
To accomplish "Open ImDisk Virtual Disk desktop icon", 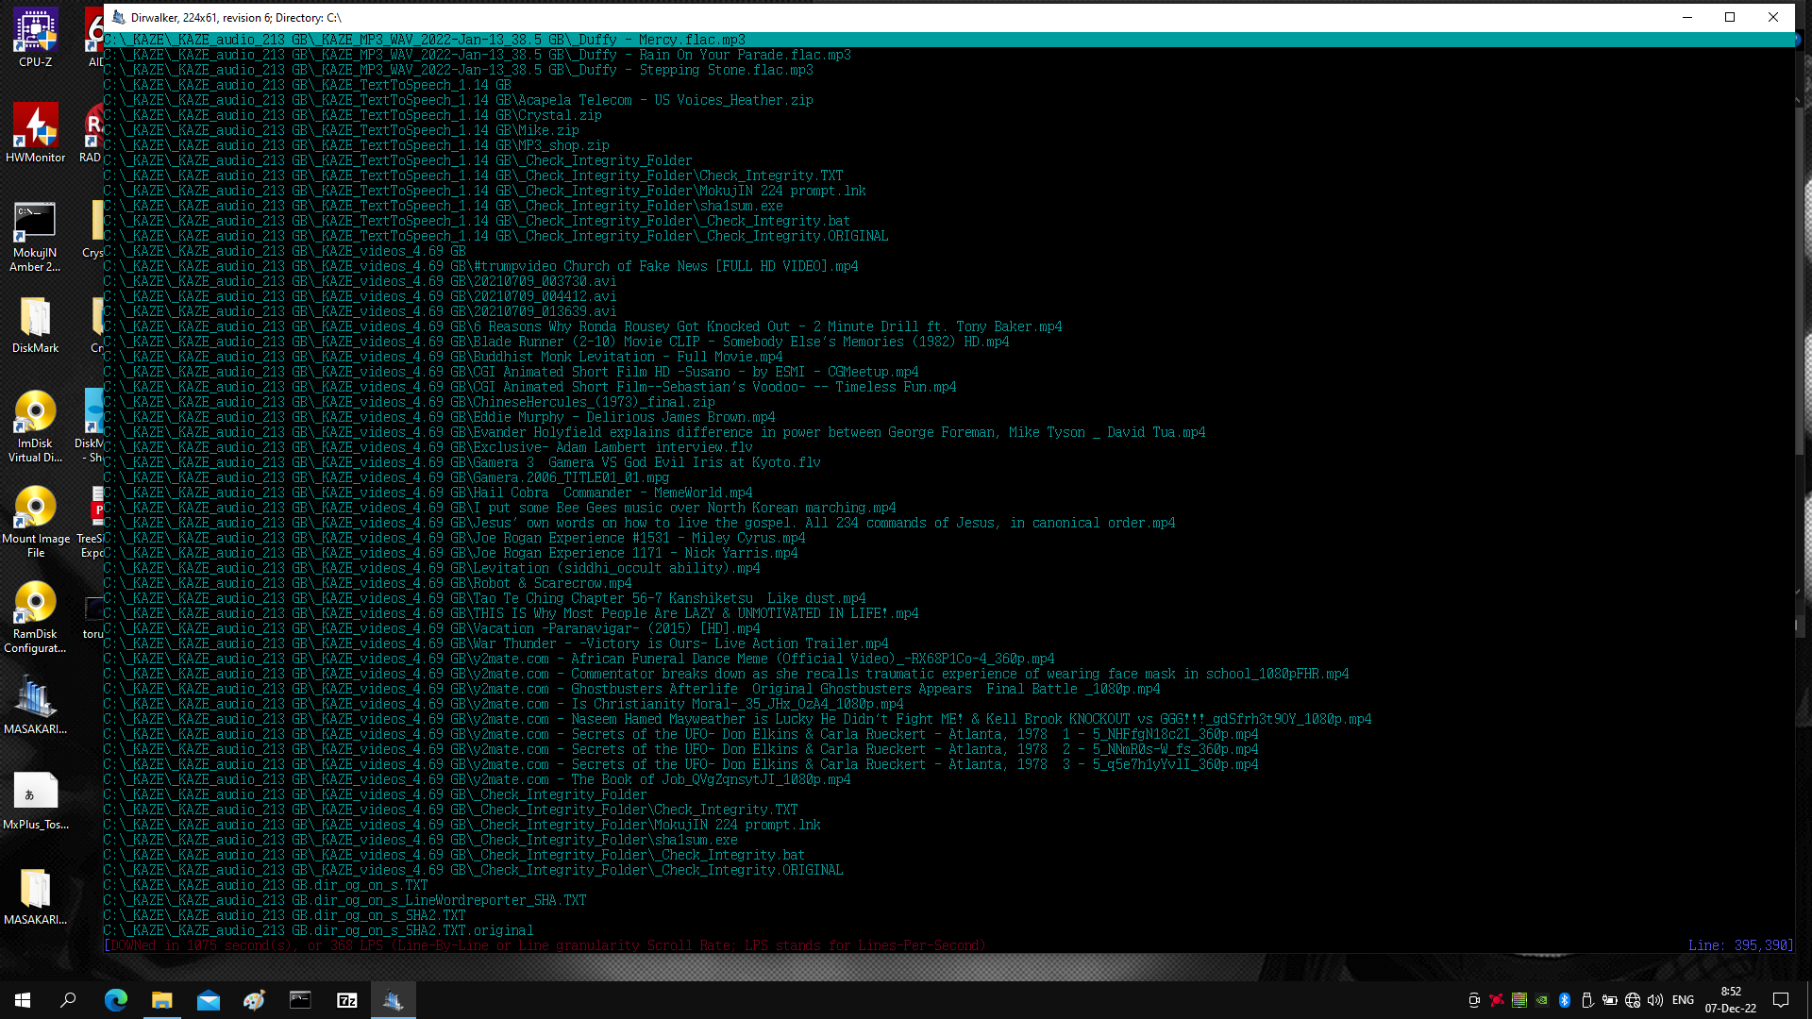I will click(35, 426).
